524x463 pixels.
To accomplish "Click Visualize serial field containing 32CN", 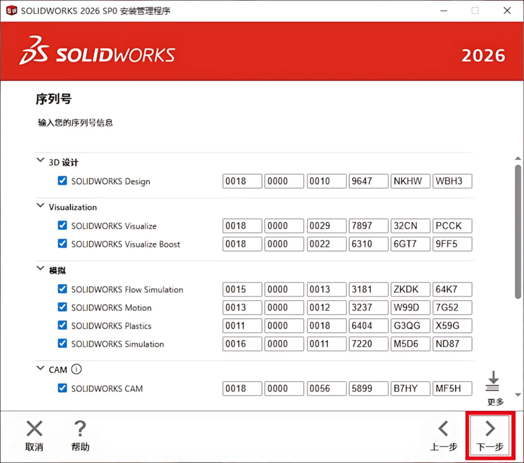I will click(x=410, y=226).
